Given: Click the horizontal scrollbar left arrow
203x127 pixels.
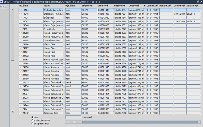Looking at the screenshot, I should [67, 122].
